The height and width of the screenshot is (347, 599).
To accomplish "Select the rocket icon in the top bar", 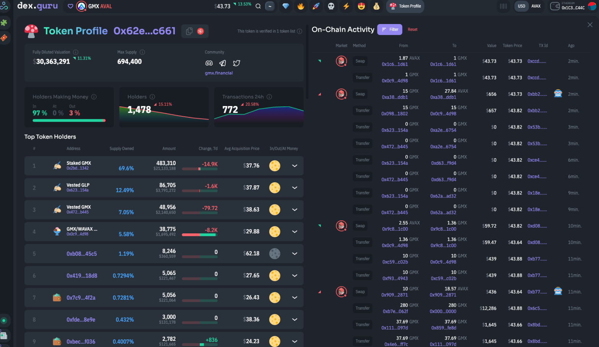I will [316, 6].
